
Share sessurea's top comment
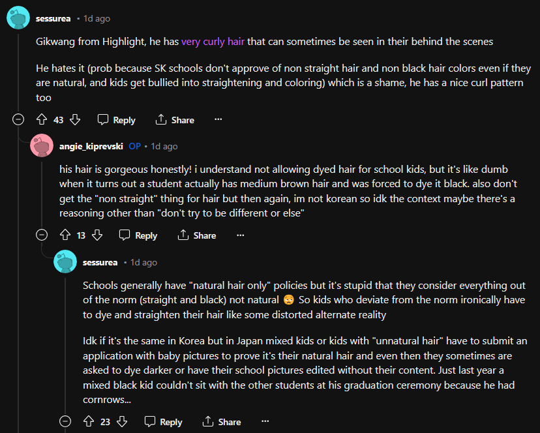click(x=175, y=120)
